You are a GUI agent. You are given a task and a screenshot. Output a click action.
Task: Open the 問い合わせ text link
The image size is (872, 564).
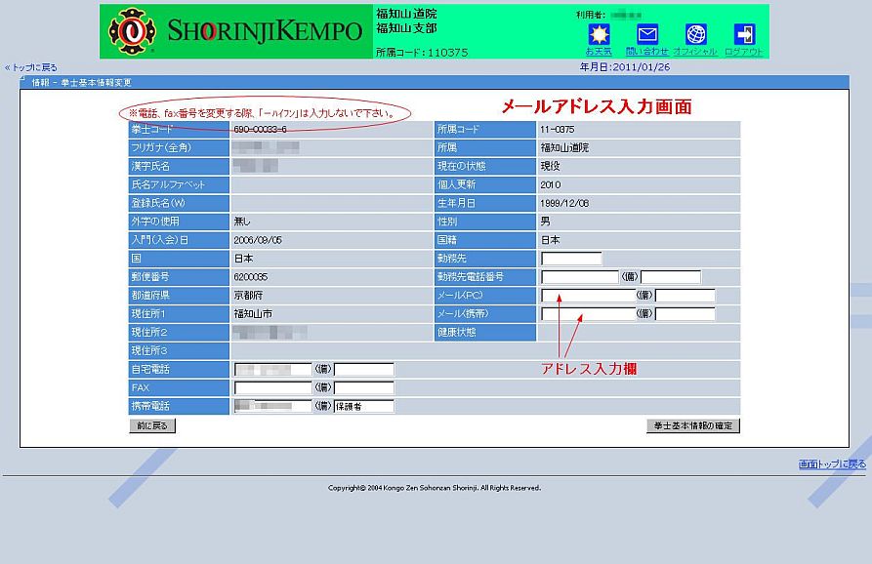click(x=646, y=52)
